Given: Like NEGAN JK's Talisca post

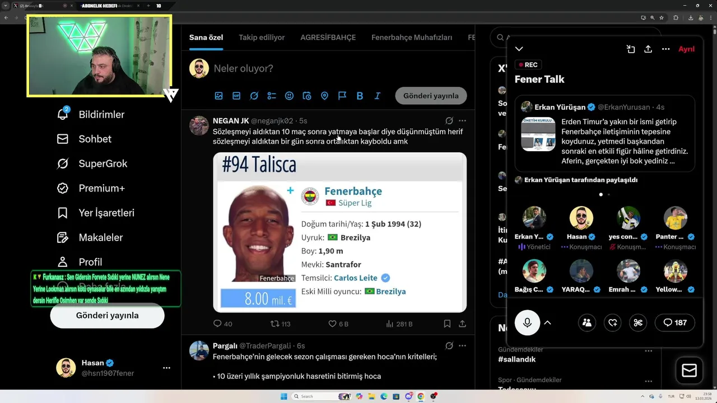Looking at the screenshot, I should [x=338, y=324].
